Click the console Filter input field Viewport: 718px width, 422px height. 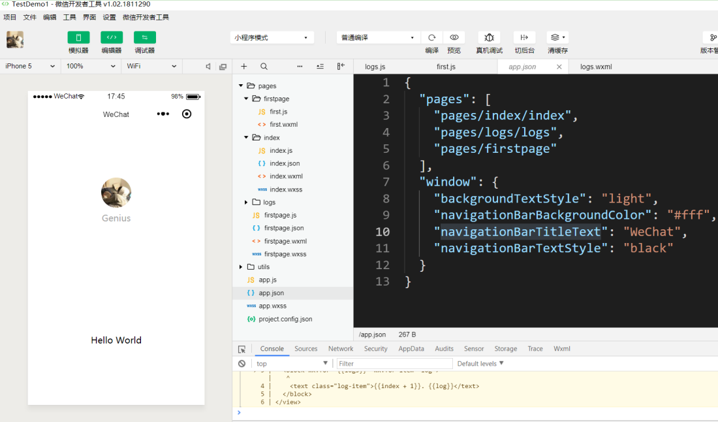pyautogui.click(x=394, y=363)
